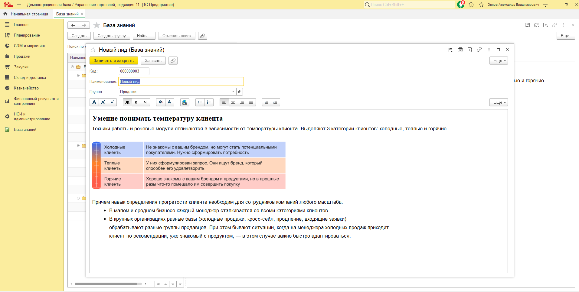Apply bulleted list formatting
The height and width of the screenshot is (292, 579).
coord(200,102)
